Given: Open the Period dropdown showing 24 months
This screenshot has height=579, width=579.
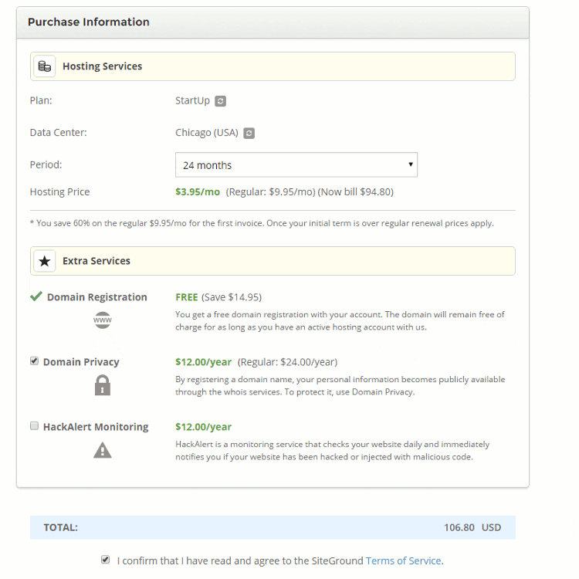Looking at the screenshot, I should coord(296,164).
